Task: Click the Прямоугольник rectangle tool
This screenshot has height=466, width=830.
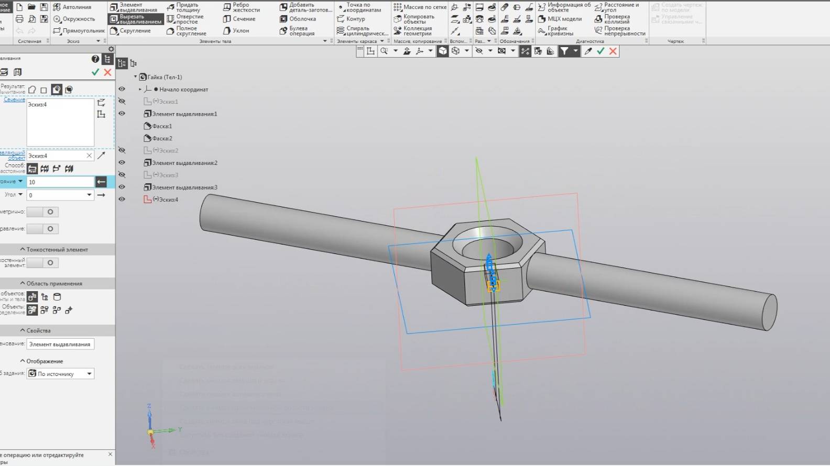Action: pos(79,31)
